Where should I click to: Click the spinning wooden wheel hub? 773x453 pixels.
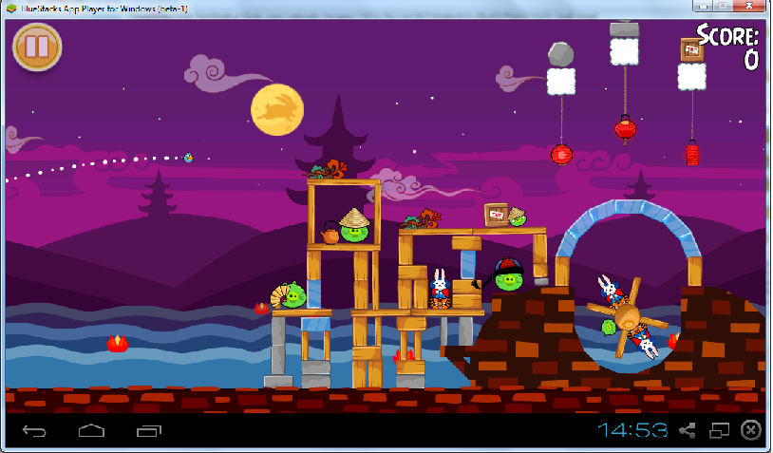pyautogui.click(x=628, y=317)
